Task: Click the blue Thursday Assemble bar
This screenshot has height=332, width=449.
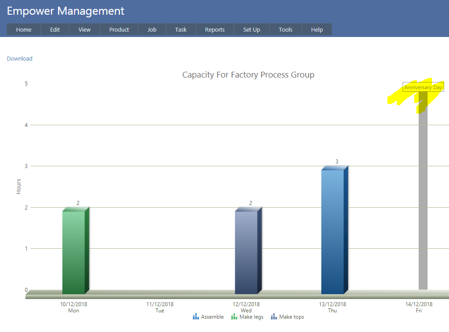Action: pyautogui.click(x=333, y=232)
